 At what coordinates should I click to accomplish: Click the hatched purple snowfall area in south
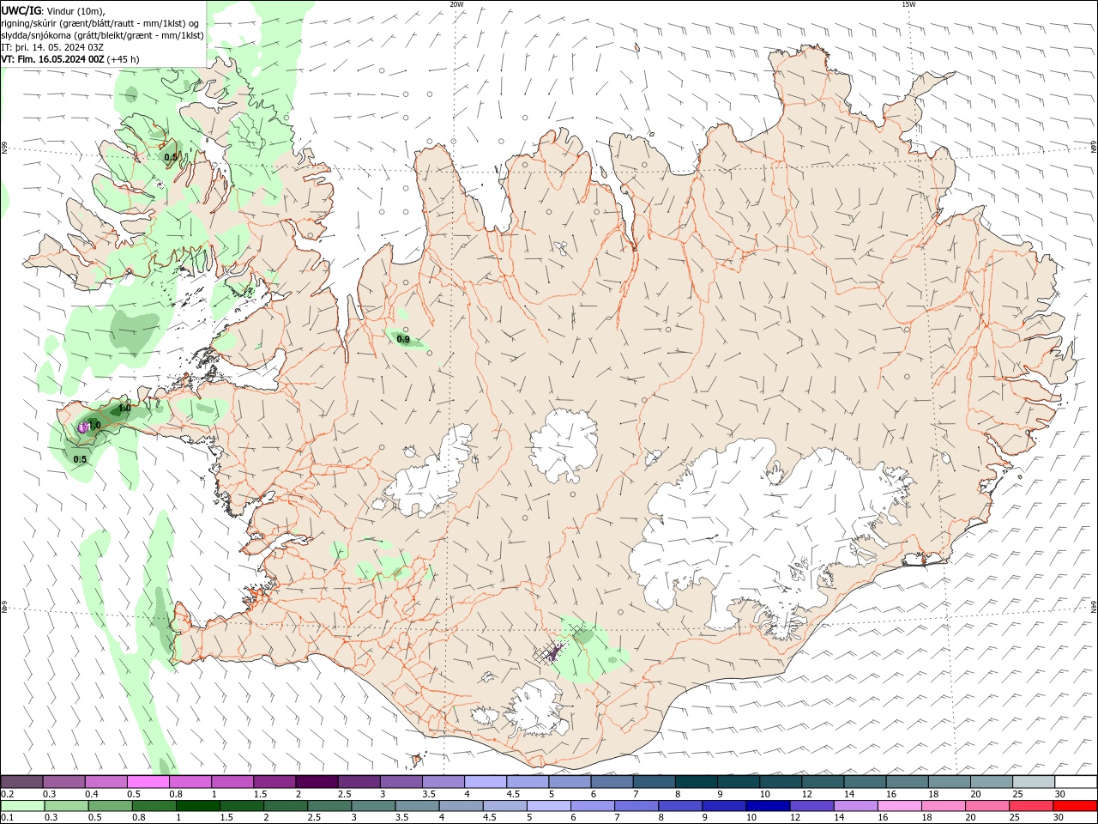(555, 652)
